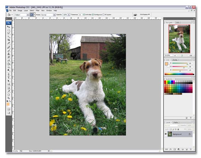Open the Select menu
This screenshot has height=158, width=201.
tap(32, 11)
